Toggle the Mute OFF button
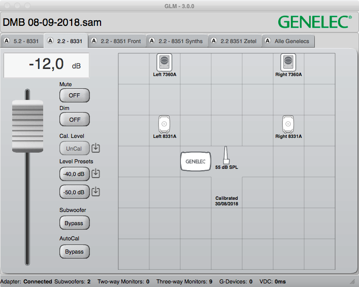The width and height of the screenshot is (359, 287). point(75,95)
